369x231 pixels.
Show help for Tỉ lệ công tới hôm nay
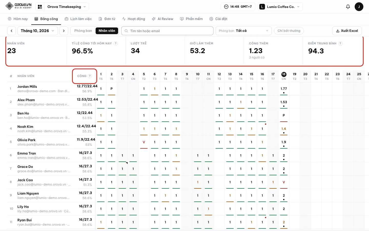pyautogui.click(x=116, y=43)
